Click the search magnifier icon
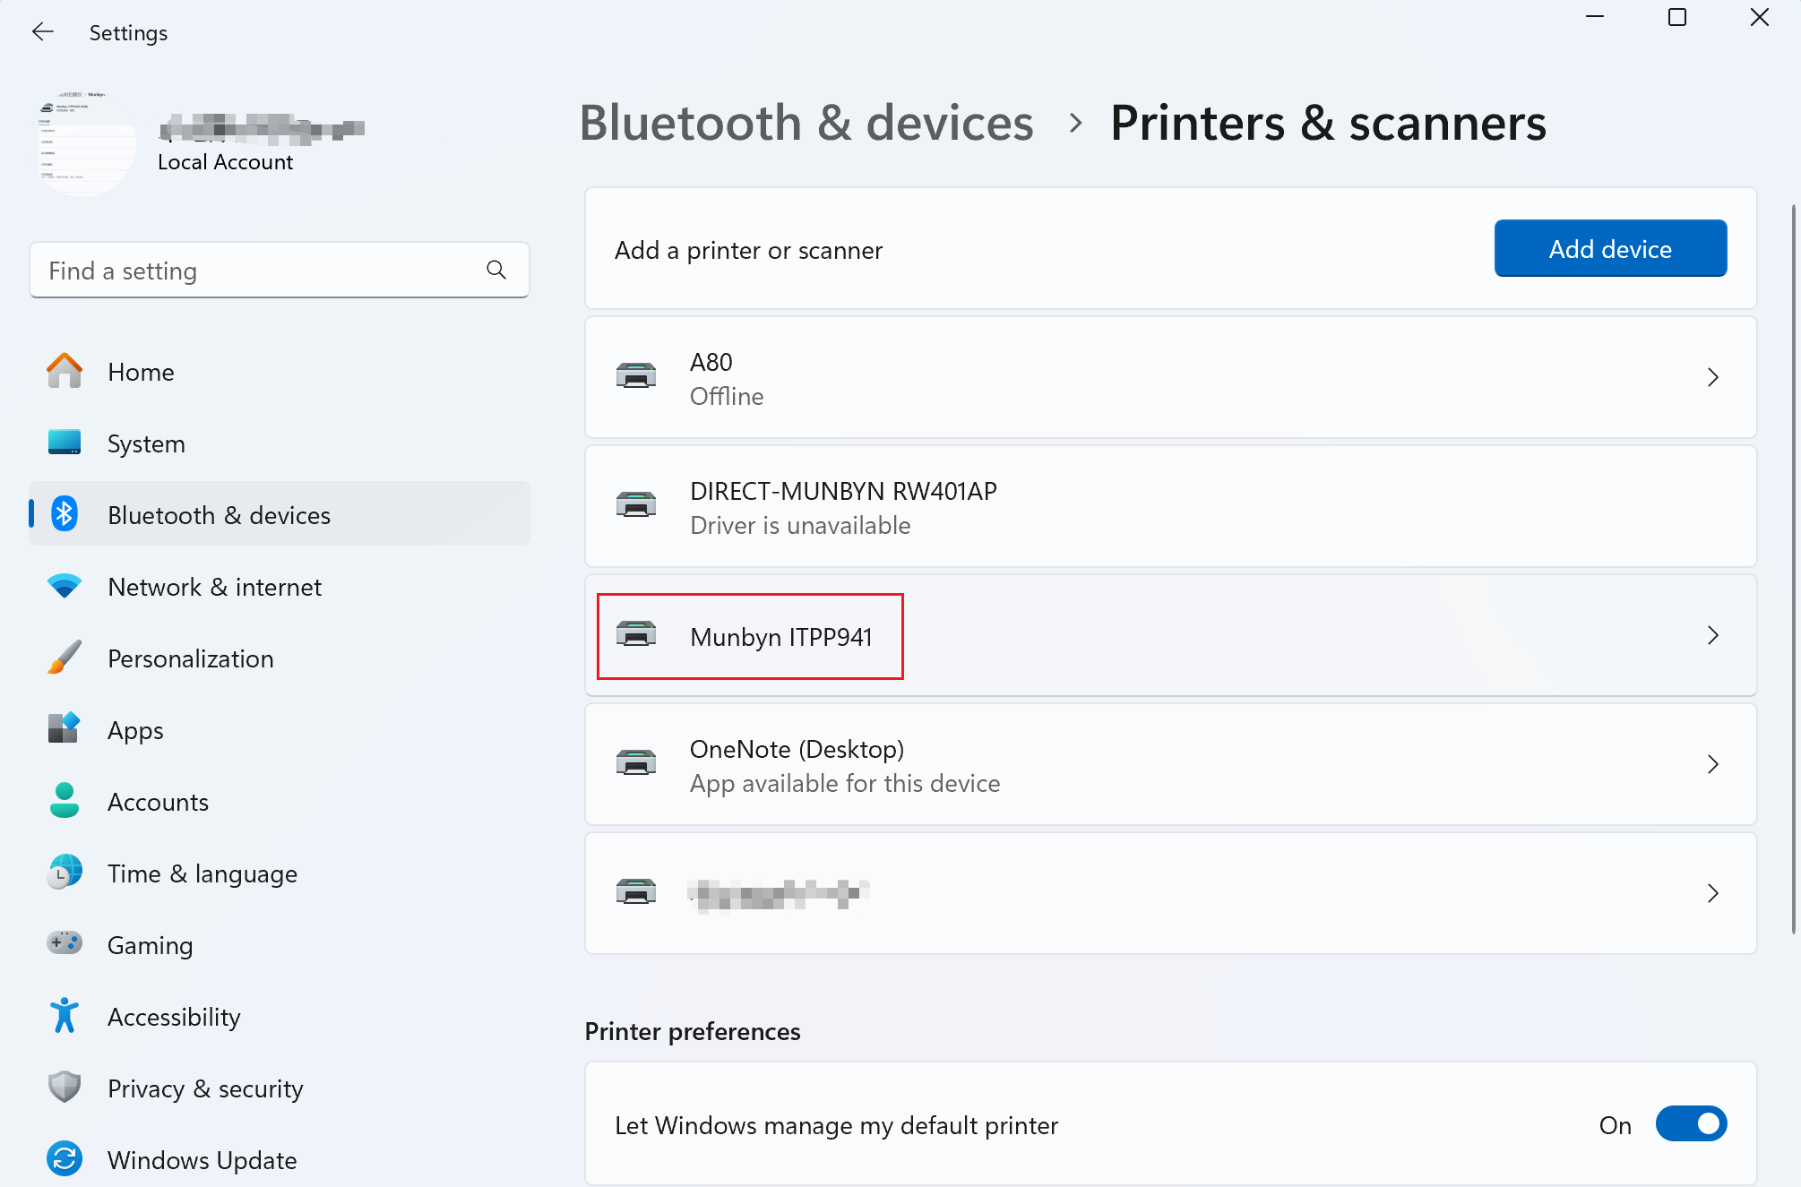 coord(496,270)
